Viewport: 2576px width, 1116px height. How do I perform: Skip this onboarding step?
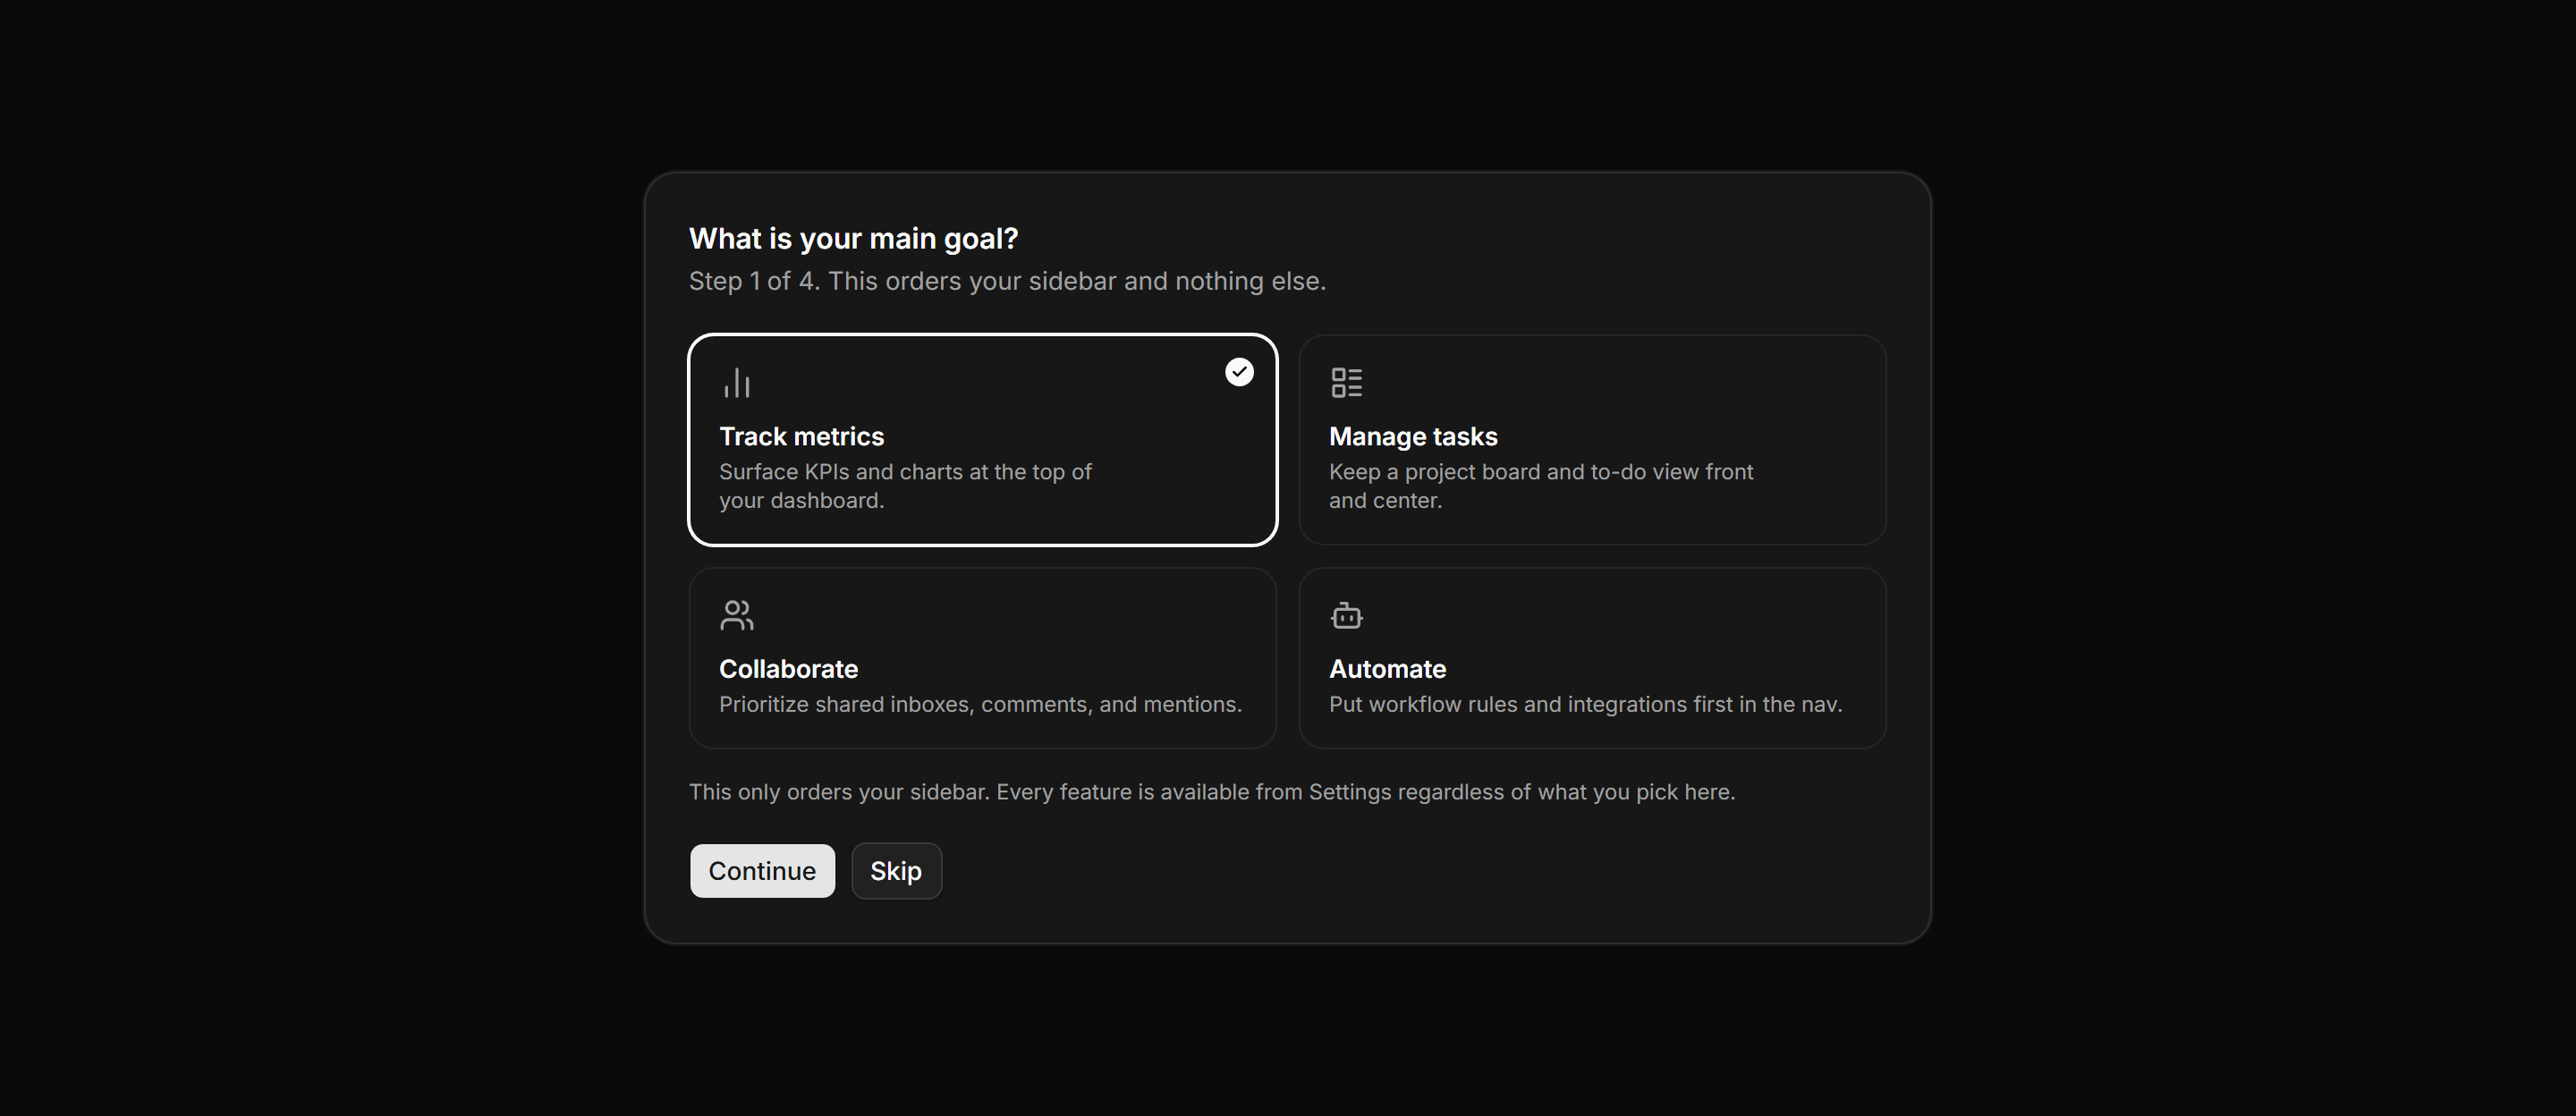(896, 871)
